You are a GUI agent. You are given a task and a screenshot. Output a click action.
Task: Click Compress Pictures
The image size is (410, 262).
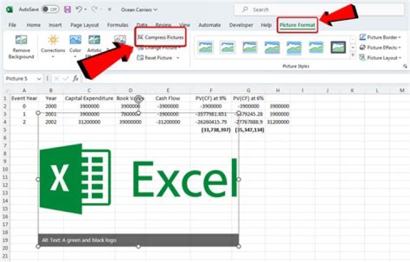click(x=161, y=38)
